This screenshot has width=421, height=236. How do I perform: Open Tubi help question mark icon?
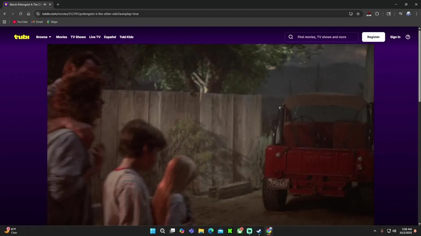pos(408,37)
